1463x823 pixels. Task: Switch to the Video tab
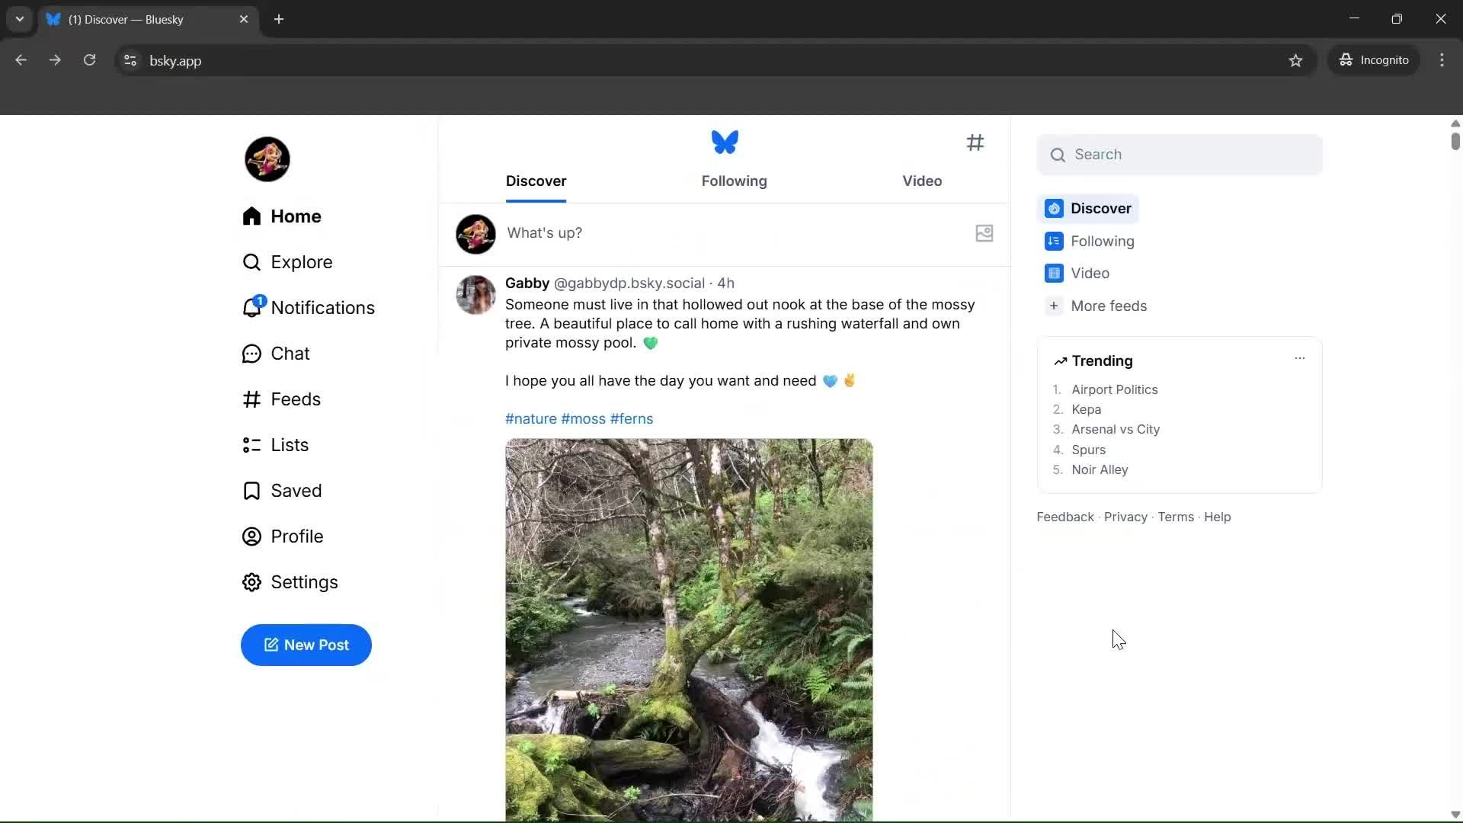(922, 181)
